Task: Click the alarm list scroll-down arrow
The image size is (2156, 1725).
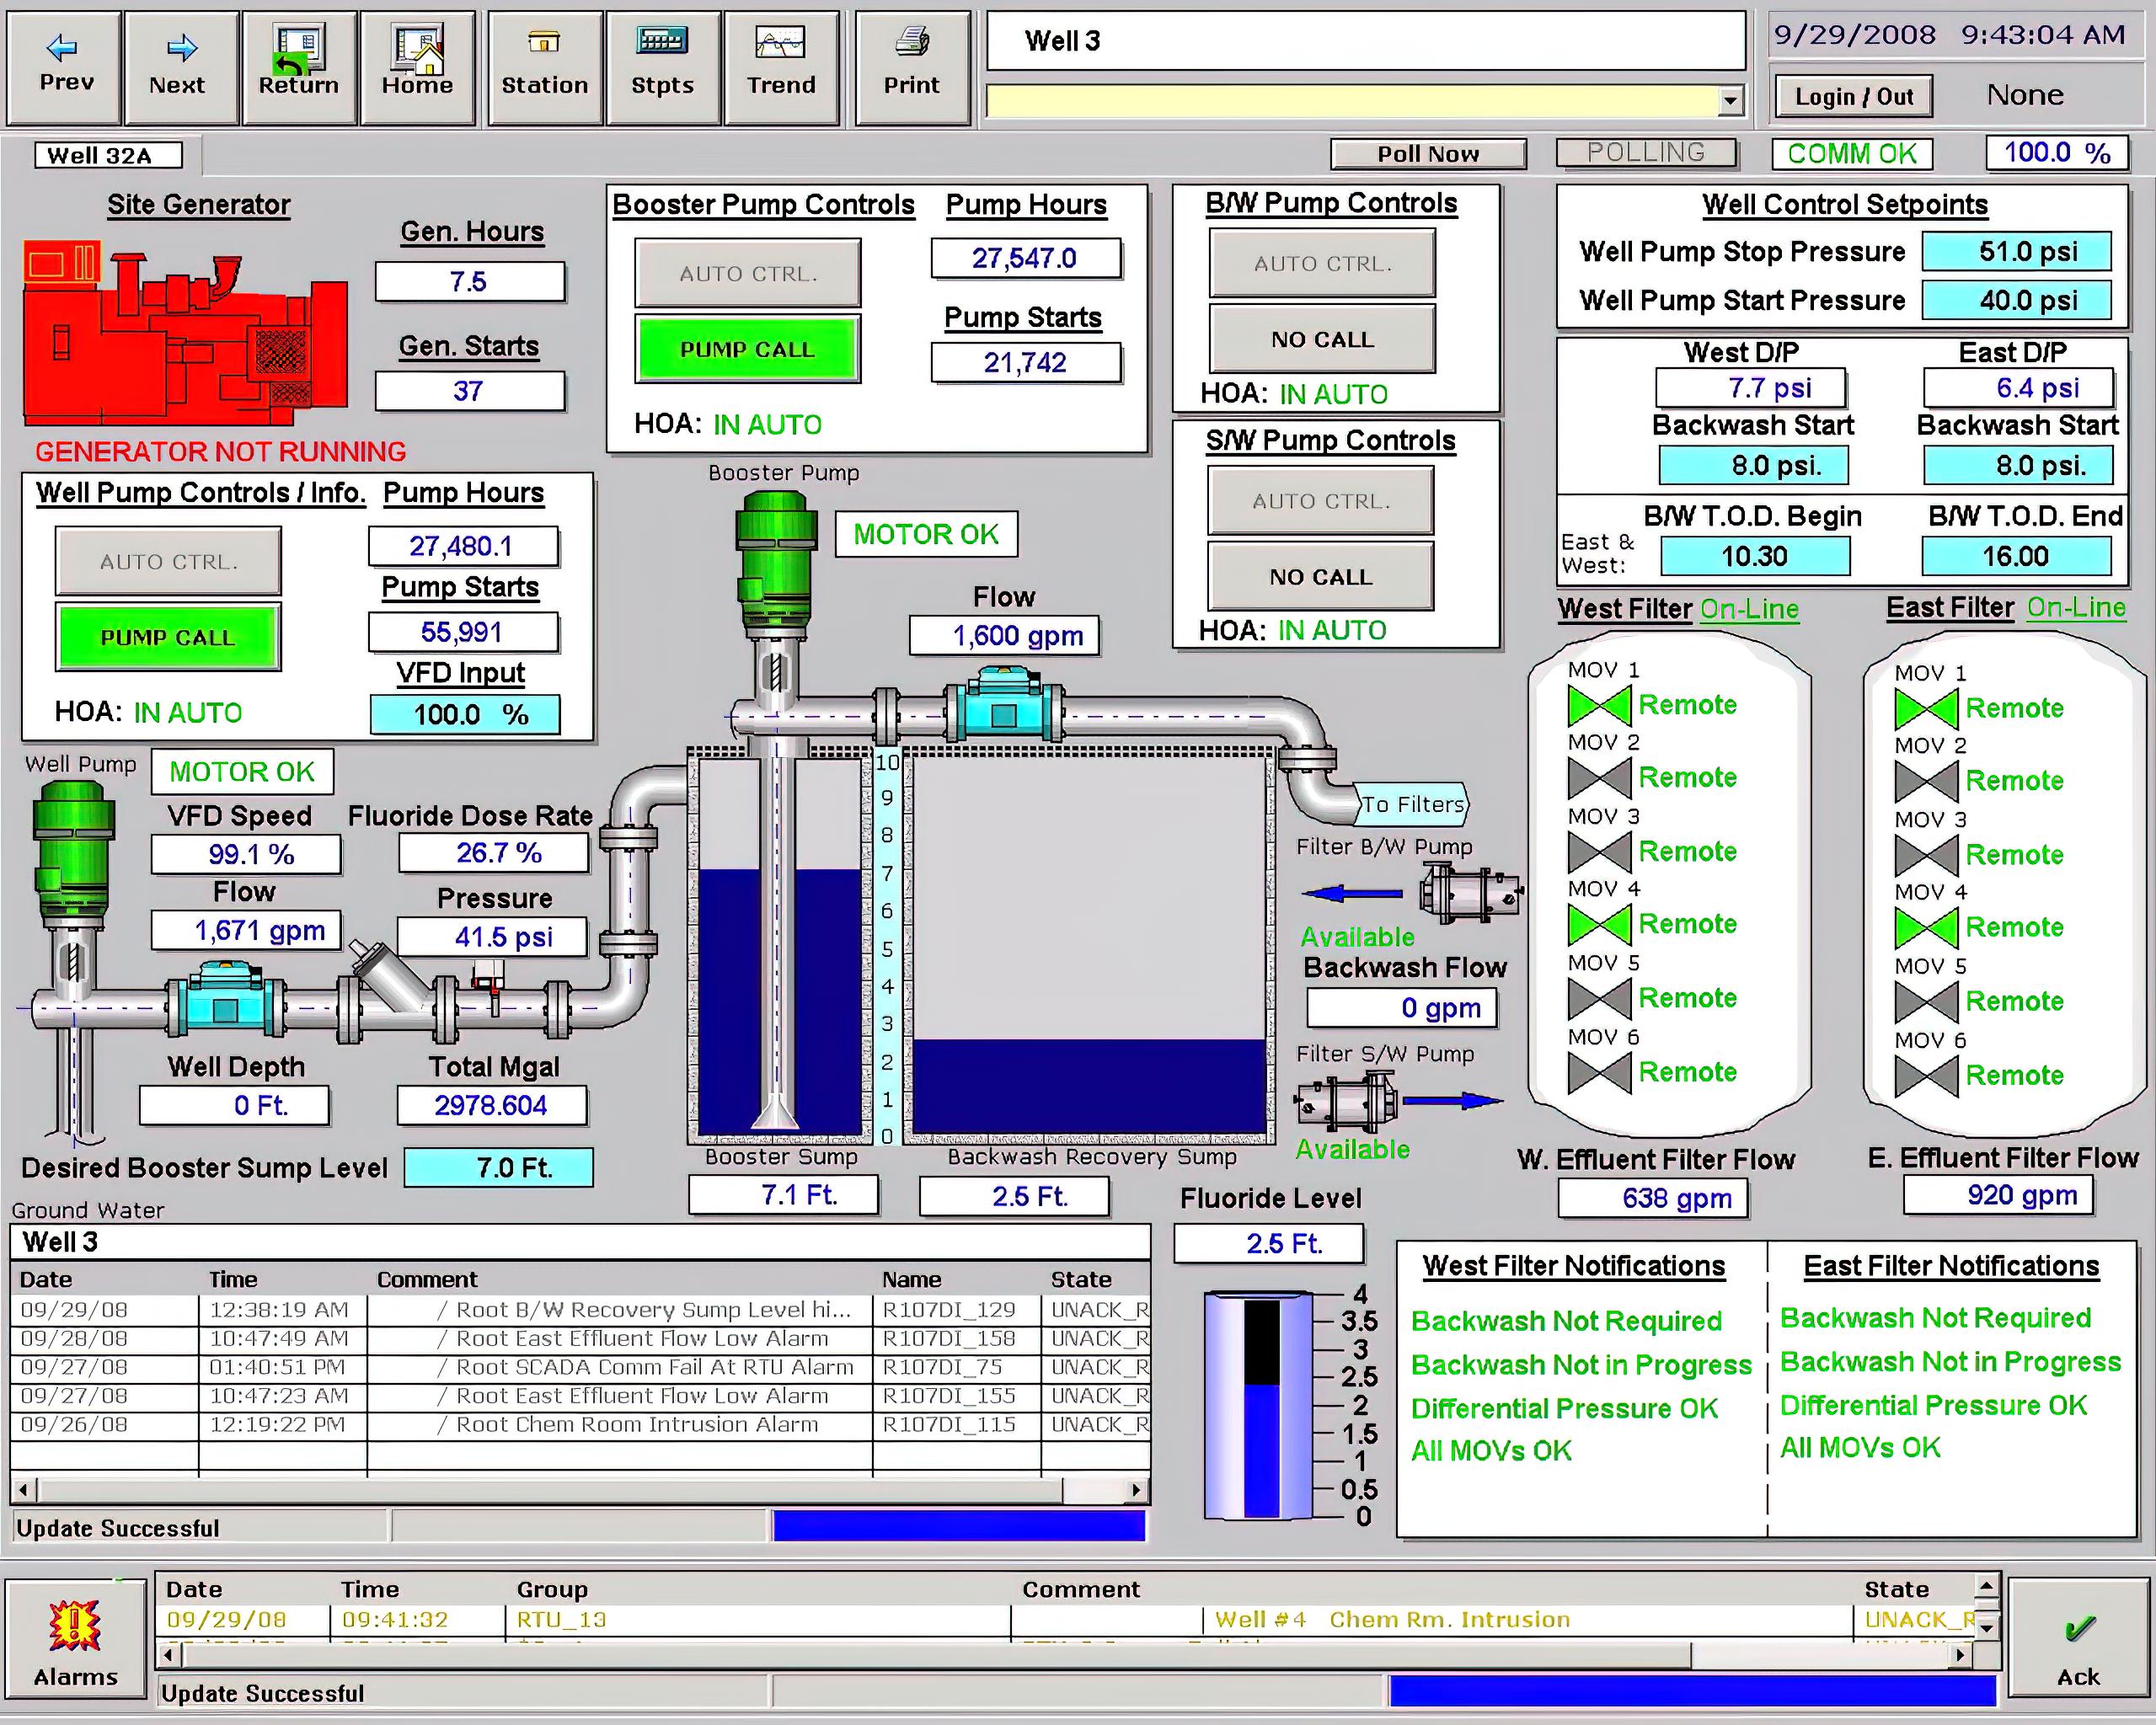Action: click(x=1986, y=1628)
